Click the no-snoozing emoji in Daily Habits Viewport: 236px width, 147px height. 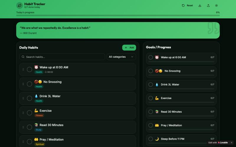[38, 82]
